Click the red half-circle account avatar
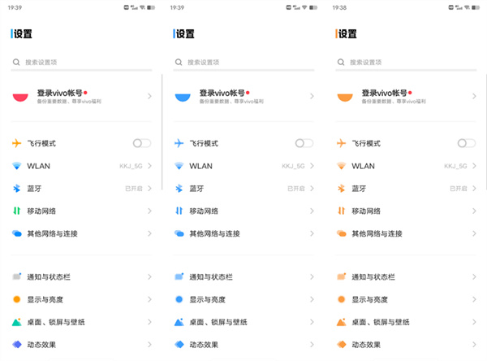This screenshot has width=487, height=361. [20, 97]
